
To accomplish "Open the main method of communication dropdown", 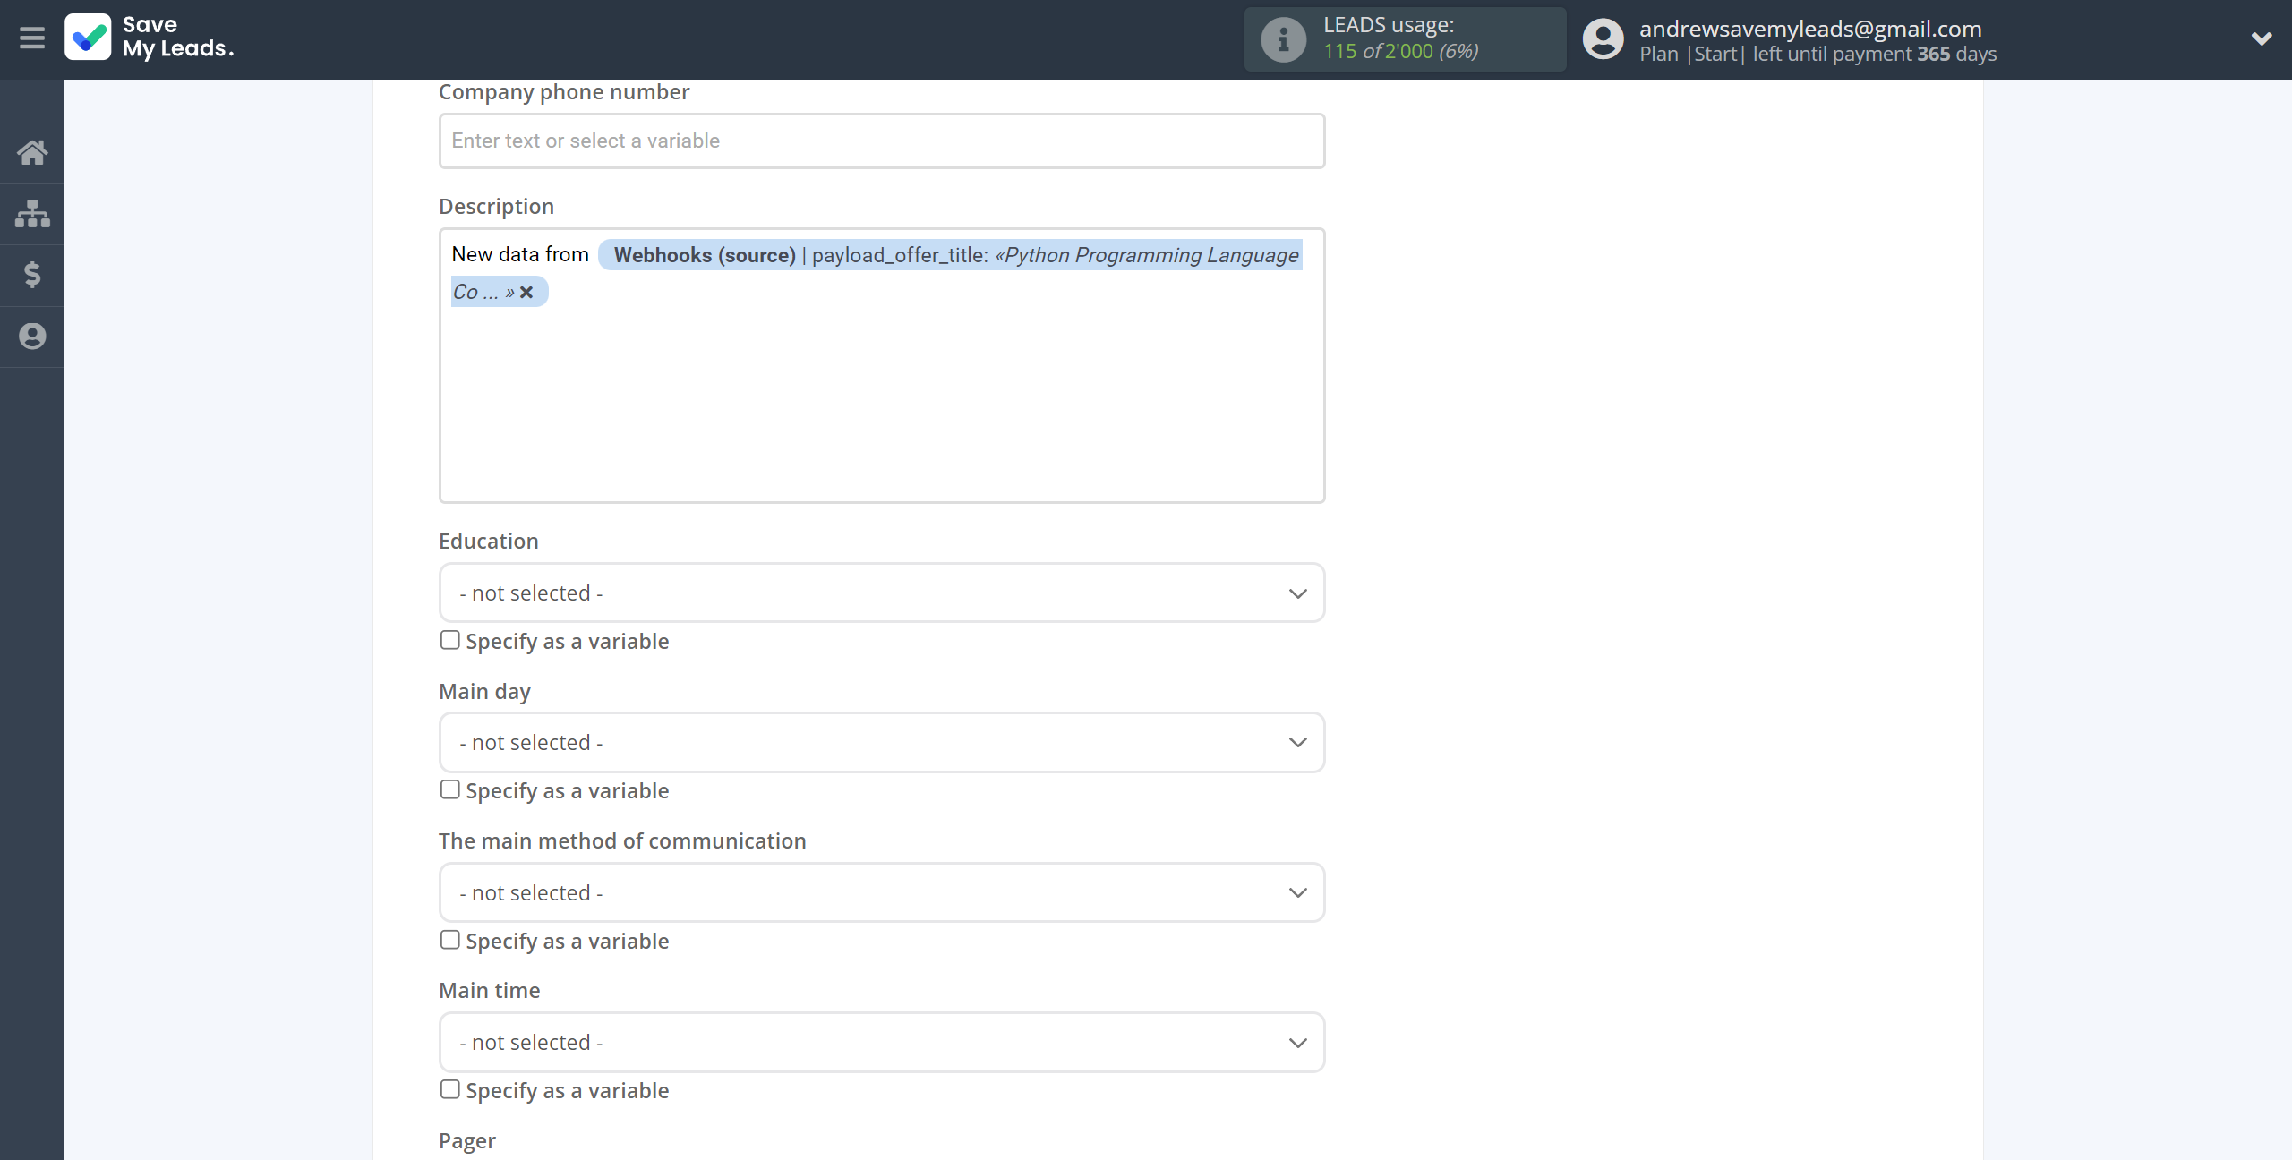I will pyautogui.click(x=882, y=893).
